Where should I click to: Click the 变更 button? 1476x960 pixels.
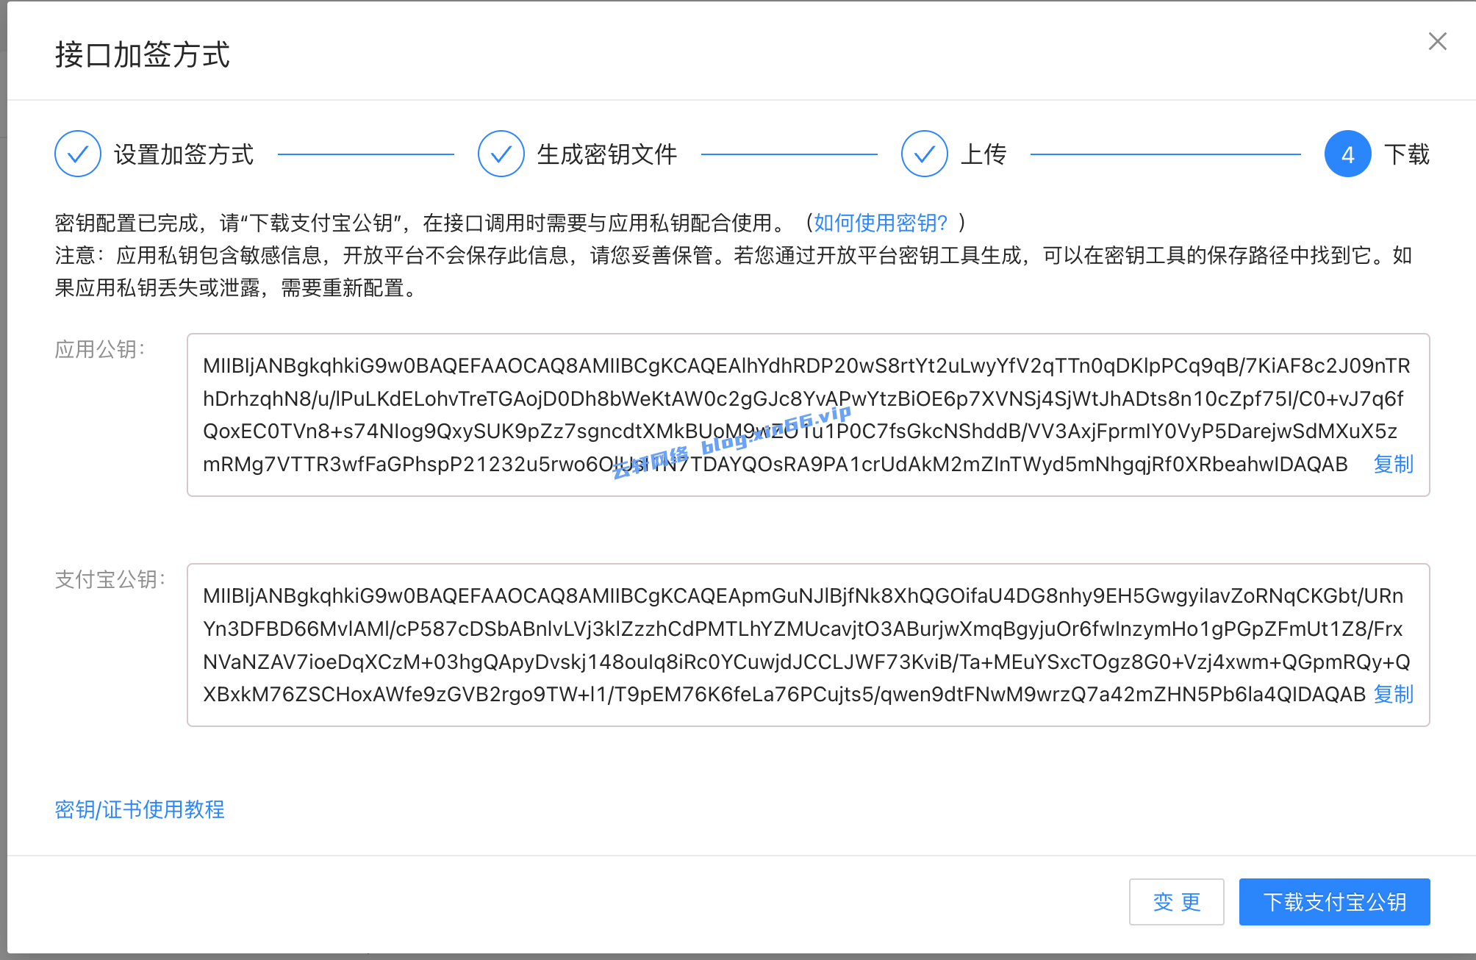[1177, 902]
